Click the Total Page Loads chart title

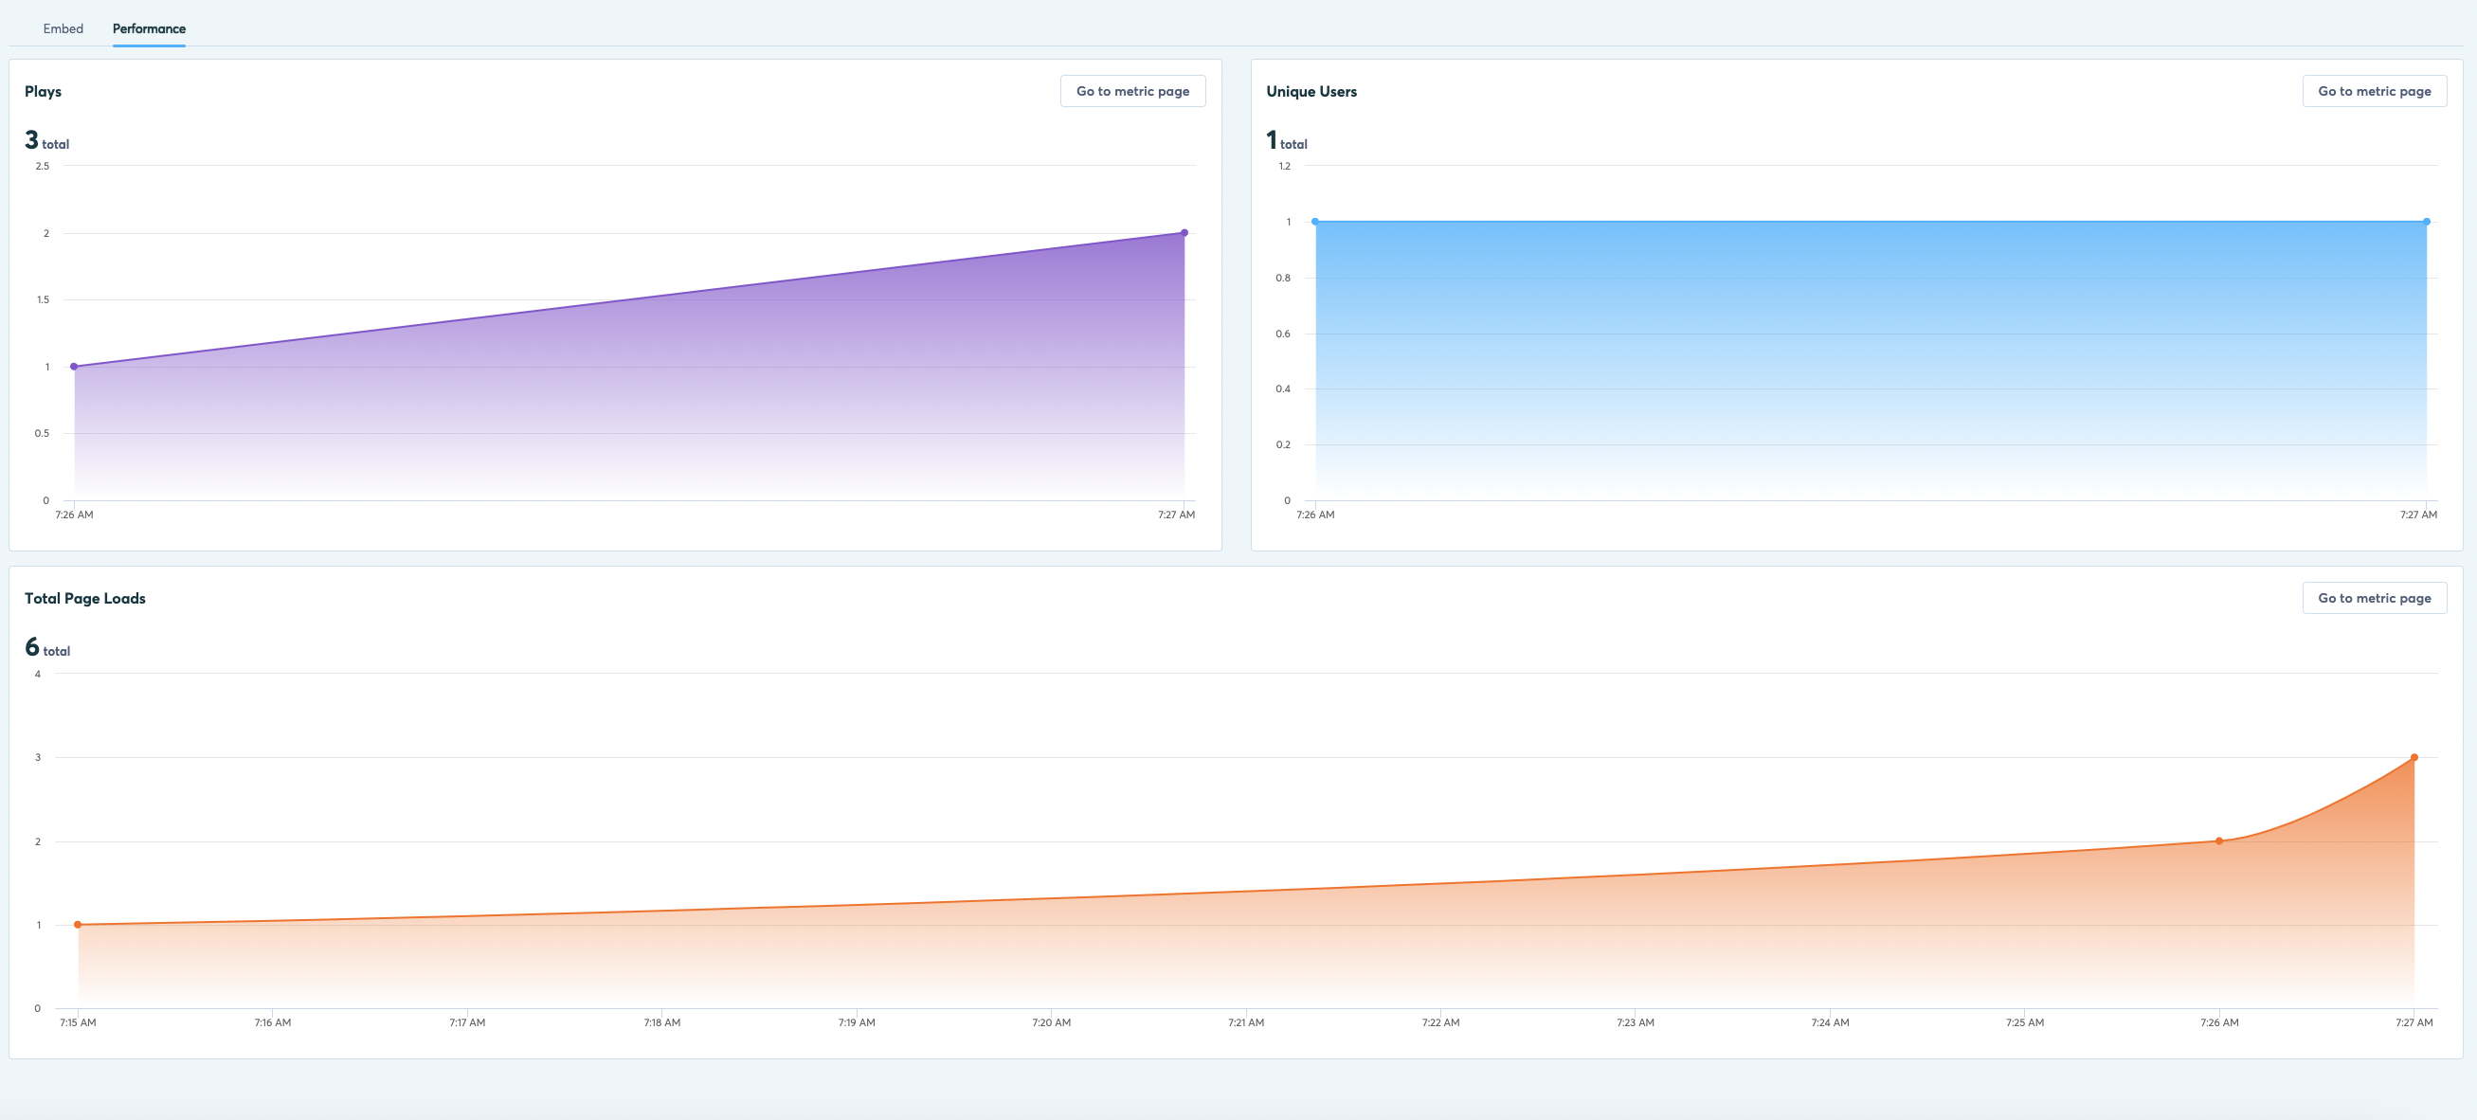tap(84, 598)
